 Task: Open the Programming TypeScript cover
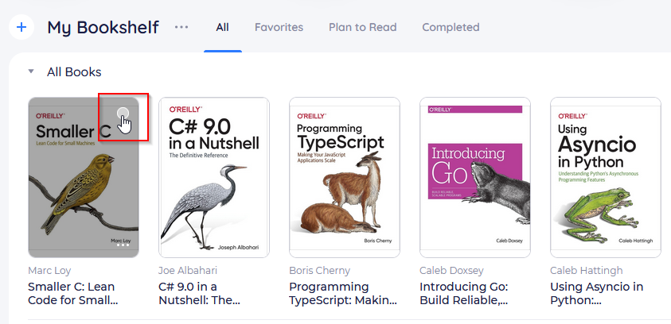tap(345, 177)
